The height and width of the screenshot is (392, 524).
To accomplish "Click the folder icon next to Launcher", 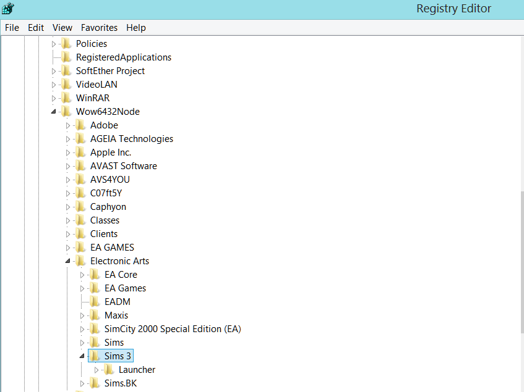I will coord(109,370).
